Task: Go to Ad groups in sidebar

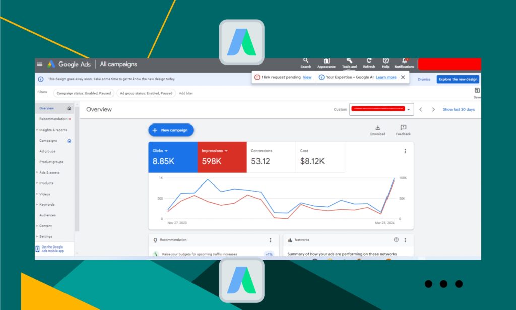Action: click(47, 151)
